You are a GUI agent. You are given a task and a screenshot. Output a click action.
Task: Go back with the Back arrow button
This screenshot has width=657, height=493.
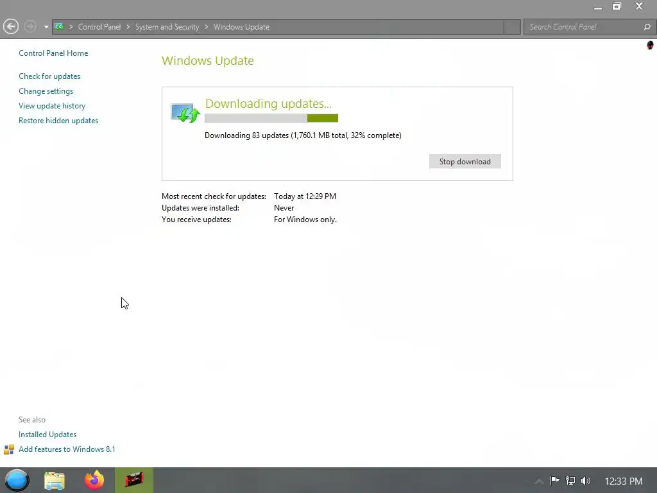pos(11,27)
